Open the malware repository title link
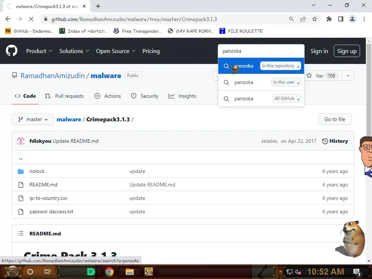Screen dimensions: 372x279 (106, 76)
